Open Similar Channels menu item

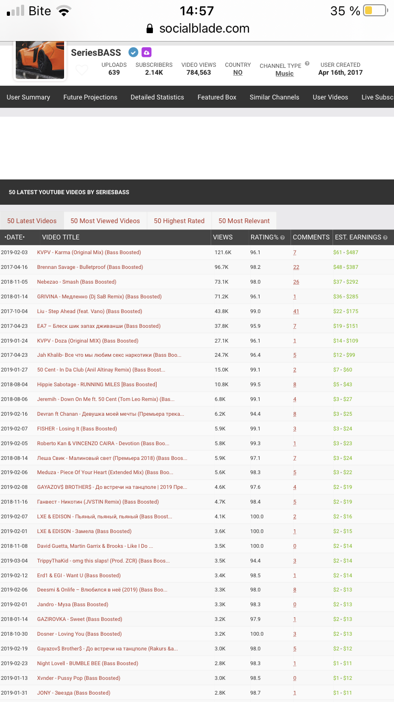(274, 97)
